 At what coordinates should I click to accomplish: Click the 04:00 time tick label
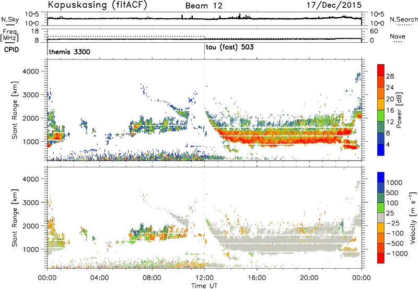[x=99, y=278]
